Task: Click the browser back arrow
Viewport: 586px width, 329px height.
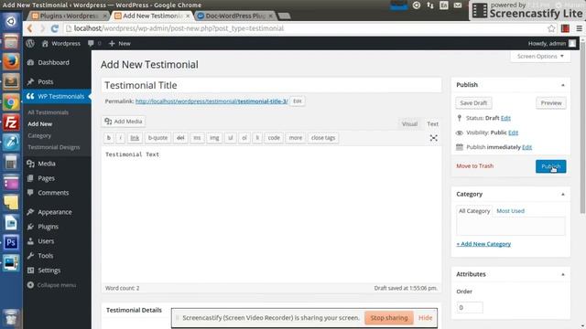Action: (30, 28)
